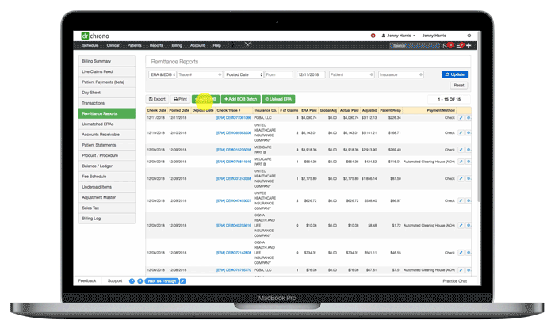Open the Posted Date dropdown
555x328 pixels.
coord(244,74)
